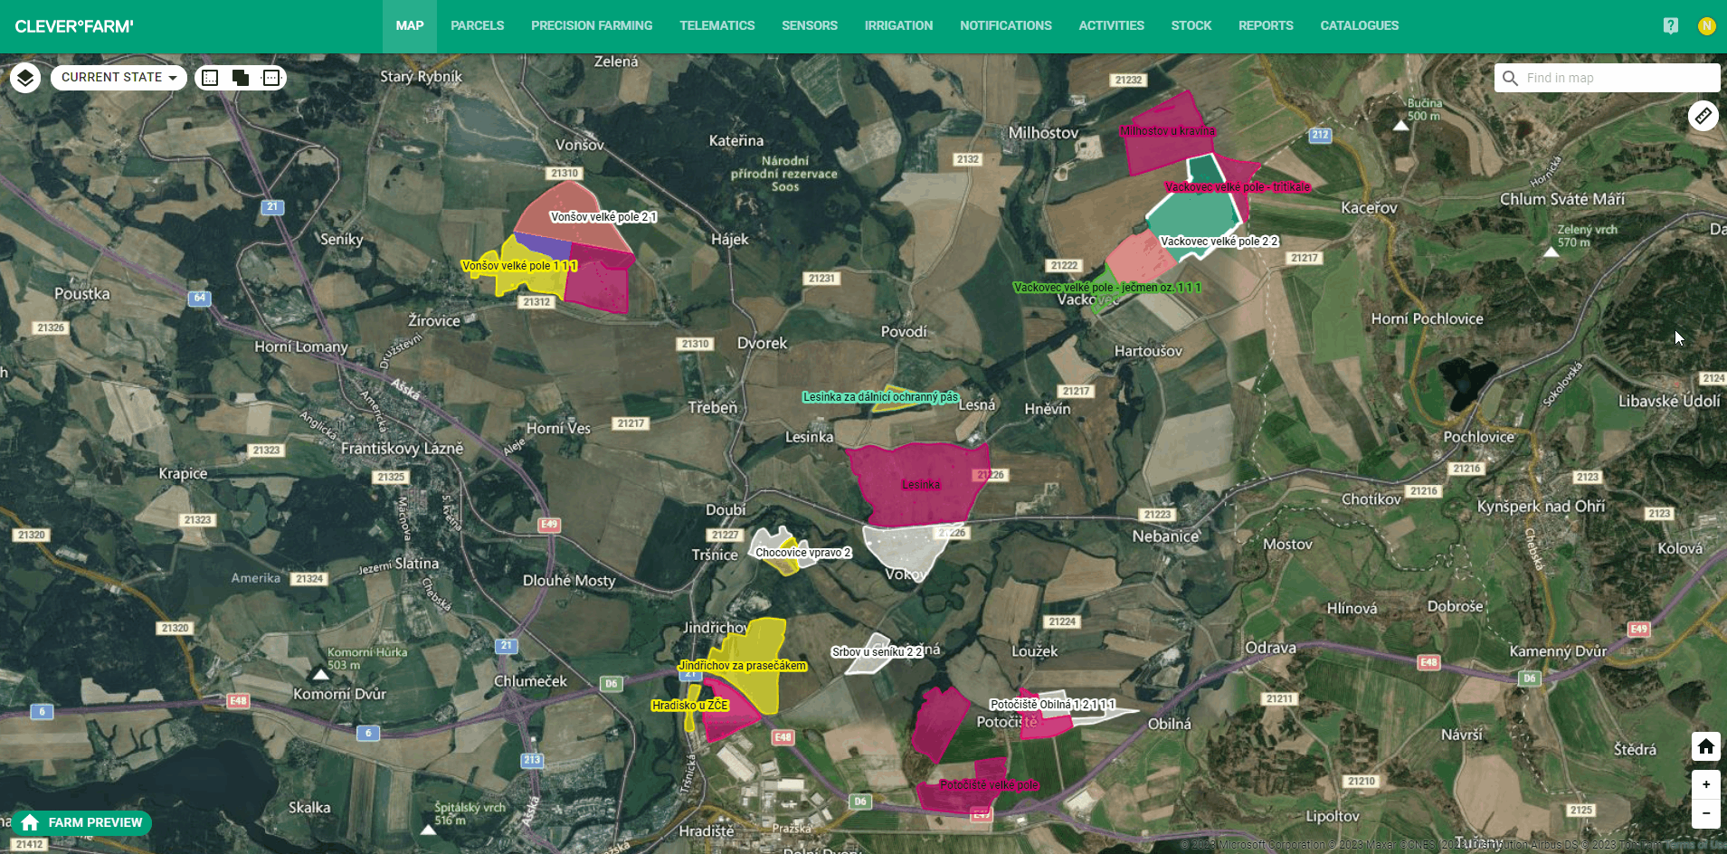Select the dashed rectangle selection tool
This screenshot has height=854, width=1727.
270,78
